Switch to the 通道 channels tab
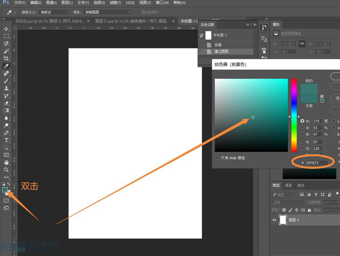340x256 pixels. 289,185
